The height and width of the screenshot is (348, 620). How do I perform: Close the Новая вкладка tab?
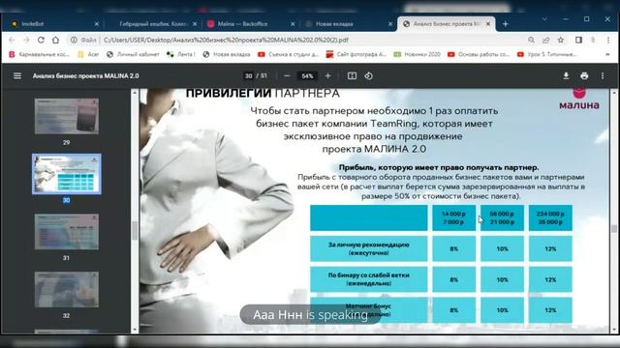click(390, 24)
